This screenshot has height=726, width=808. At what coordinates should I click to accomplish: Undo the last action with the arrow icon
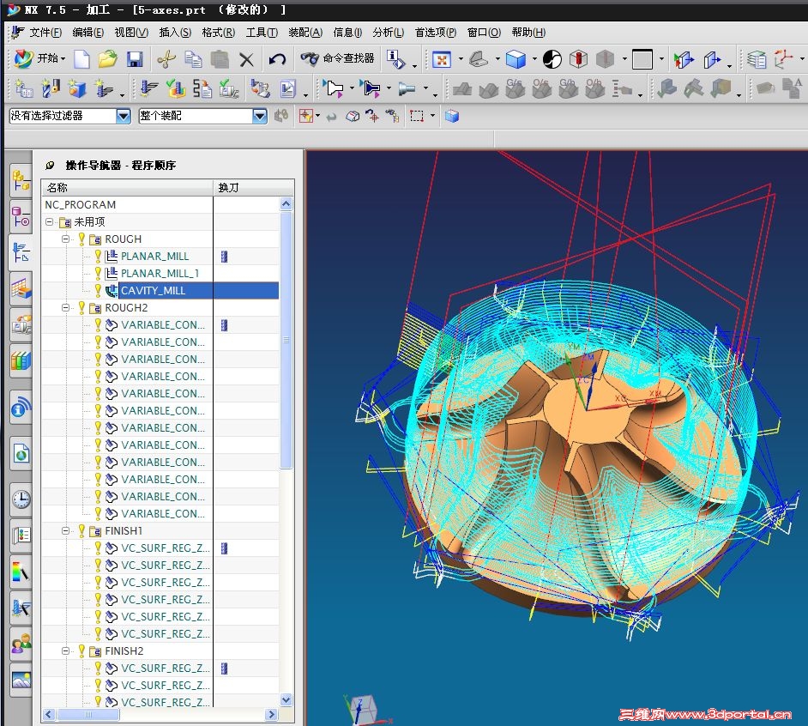click(277, 59)
